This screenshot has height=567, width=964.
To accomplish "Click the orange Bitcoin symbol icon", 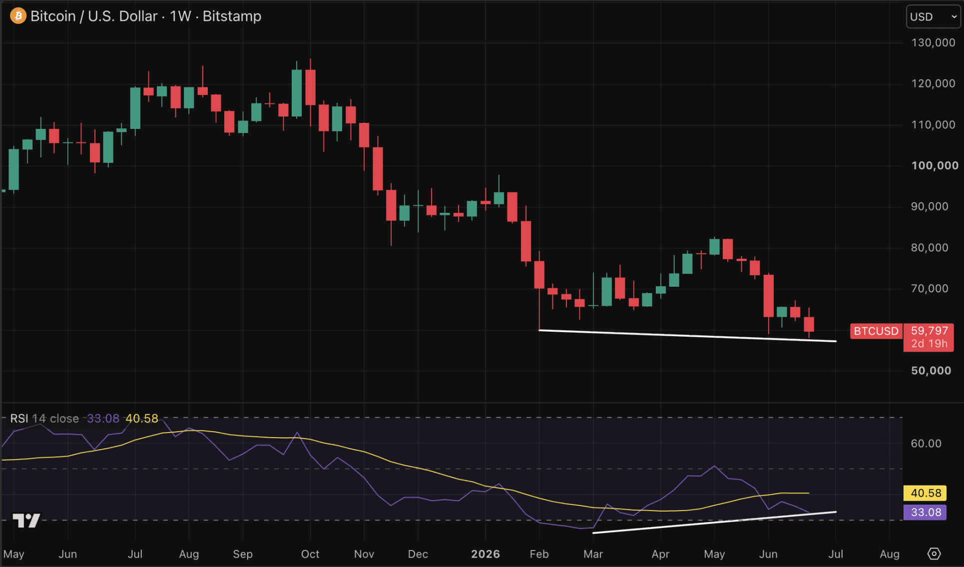I will [x=18, y=16].
